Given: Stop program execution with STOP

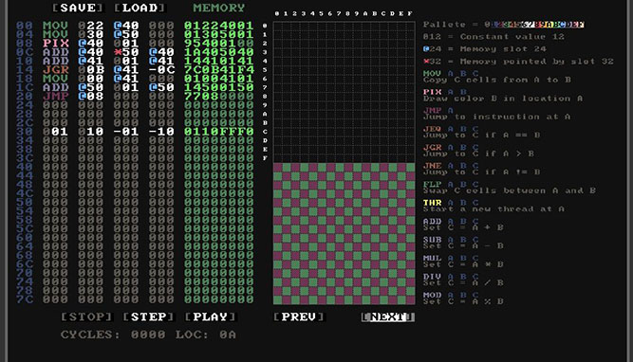Looking at the screenshot, I should tap(86, 317).
